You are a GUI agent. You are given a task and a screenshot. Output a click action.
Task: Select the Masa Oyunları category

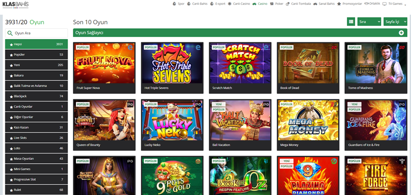click(x=36, y=159)
